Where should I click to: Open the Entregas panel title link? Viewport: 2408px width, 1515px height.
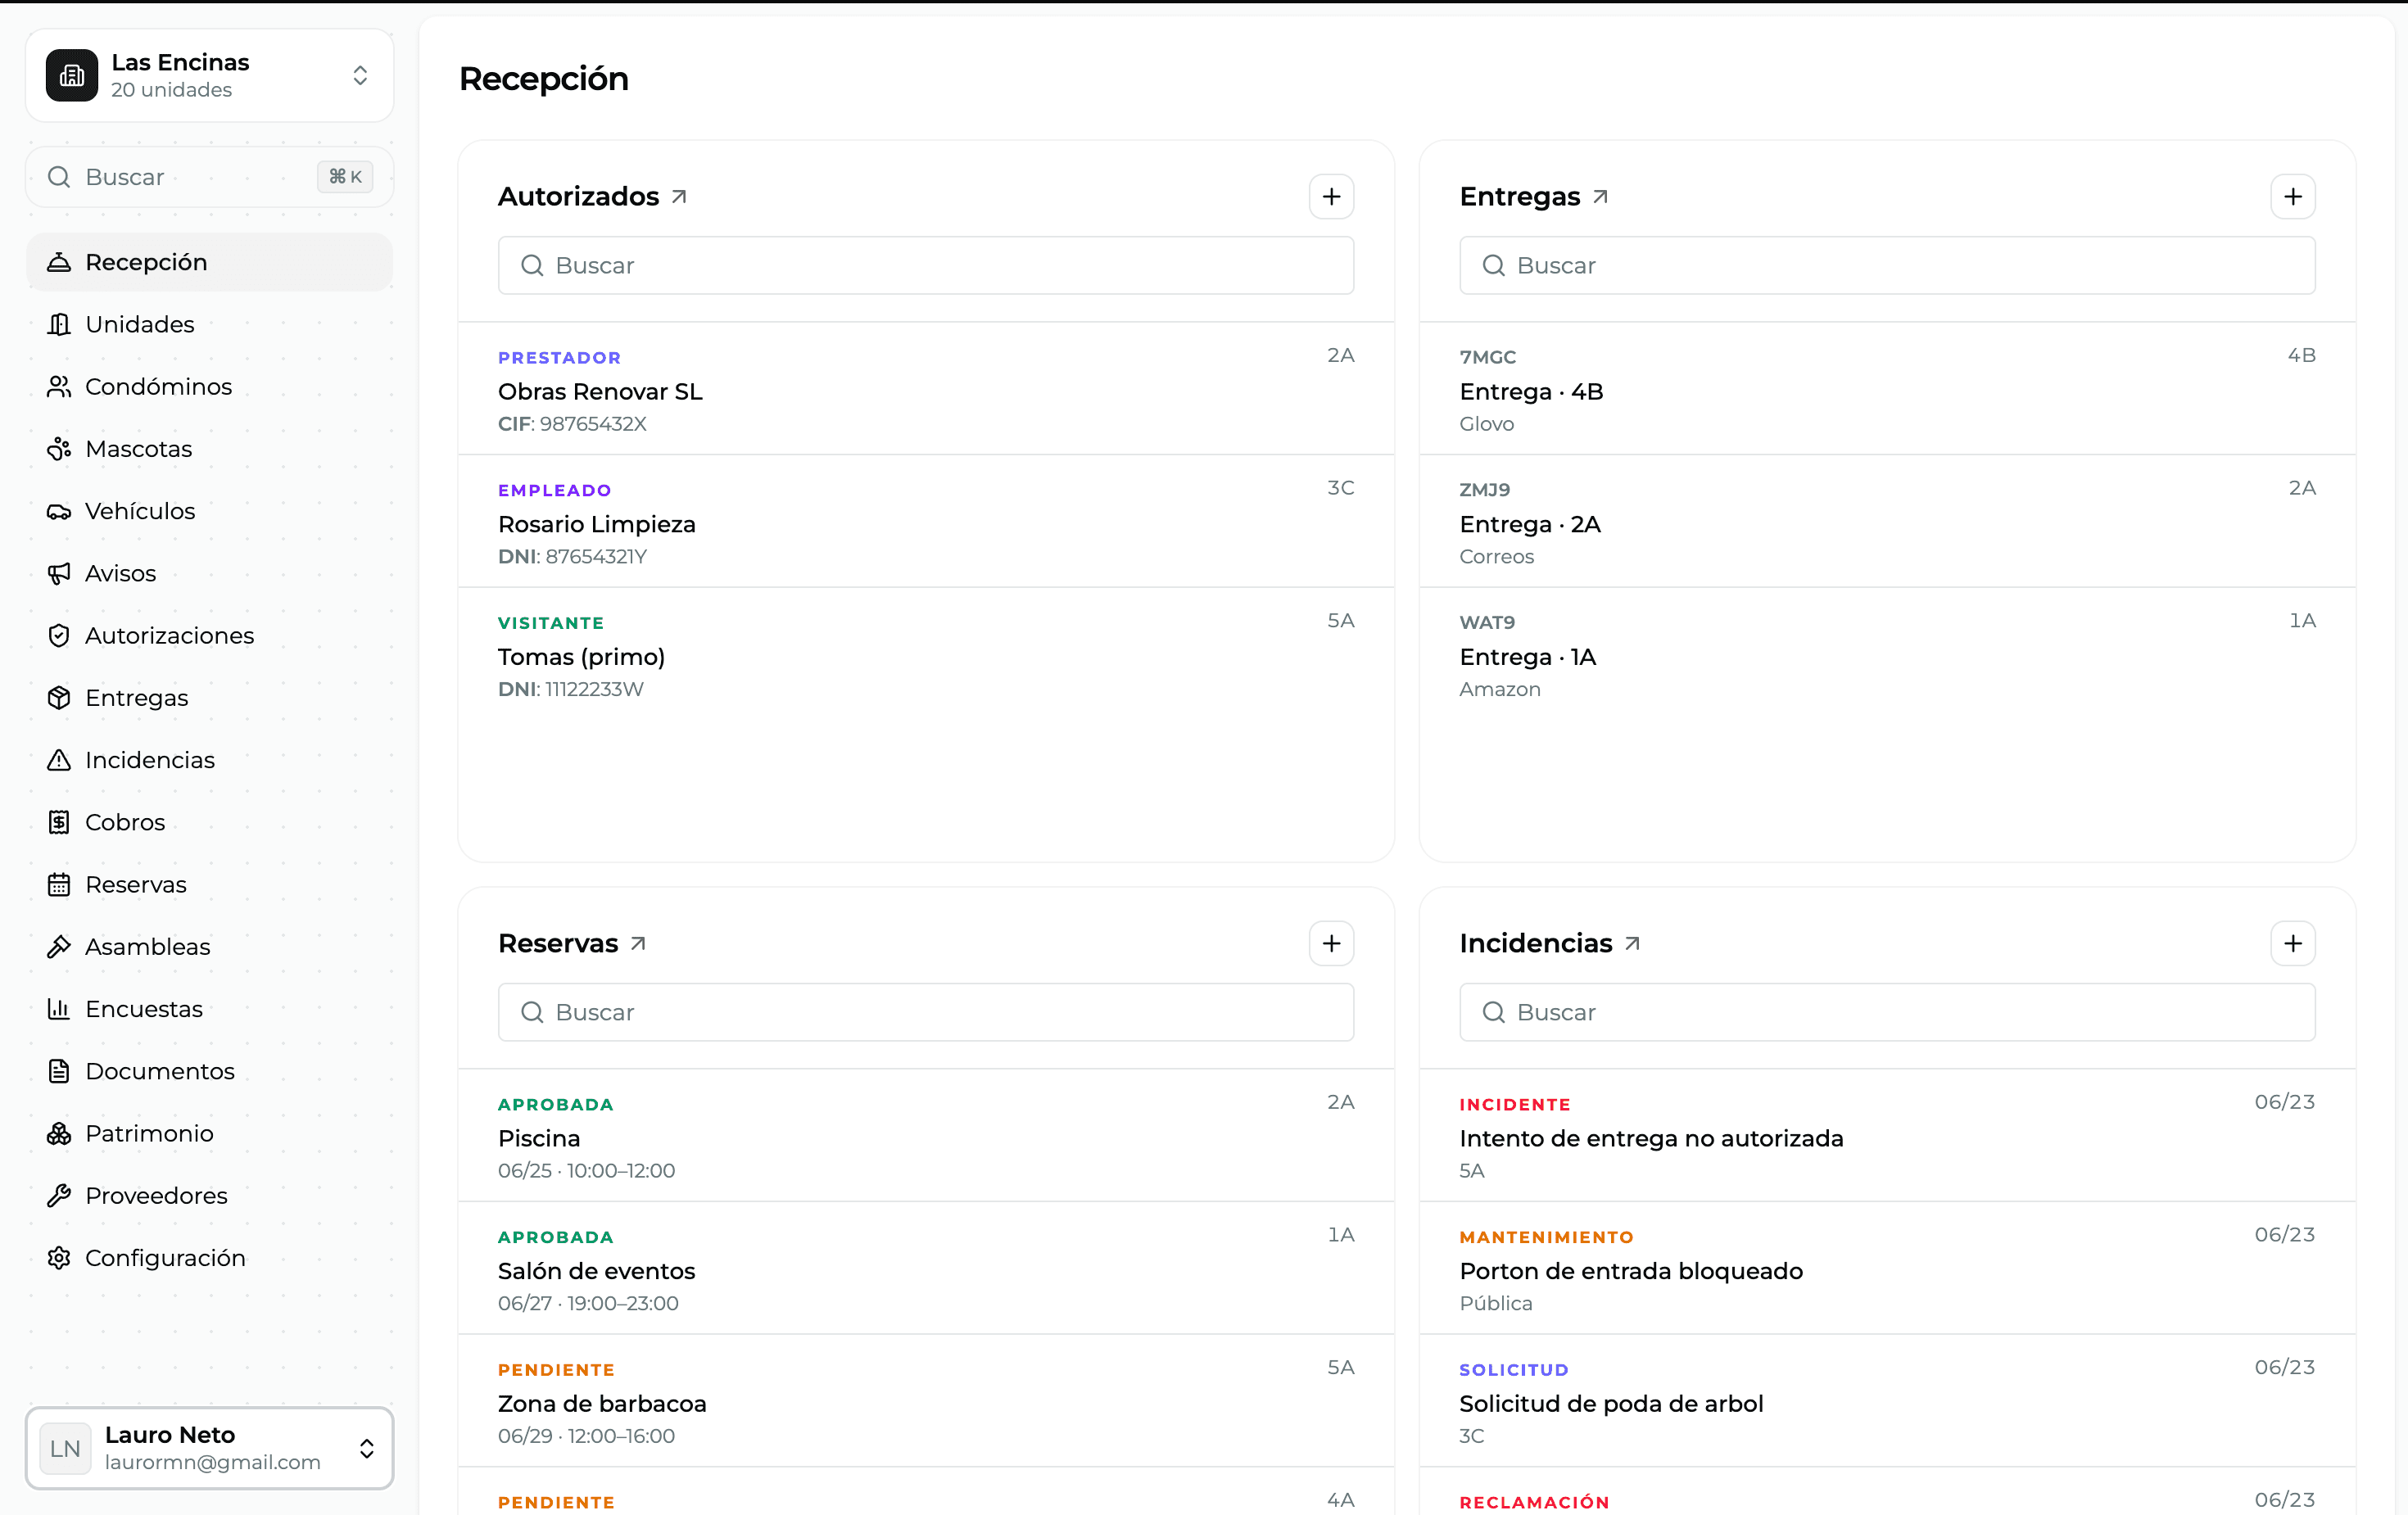click(1533, 196)
